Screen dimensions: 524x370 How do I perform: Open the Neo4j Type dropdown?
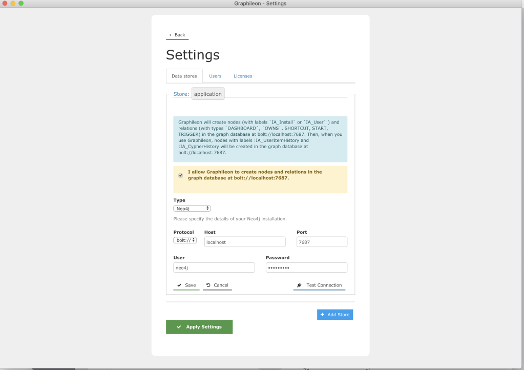coord(192,209)
